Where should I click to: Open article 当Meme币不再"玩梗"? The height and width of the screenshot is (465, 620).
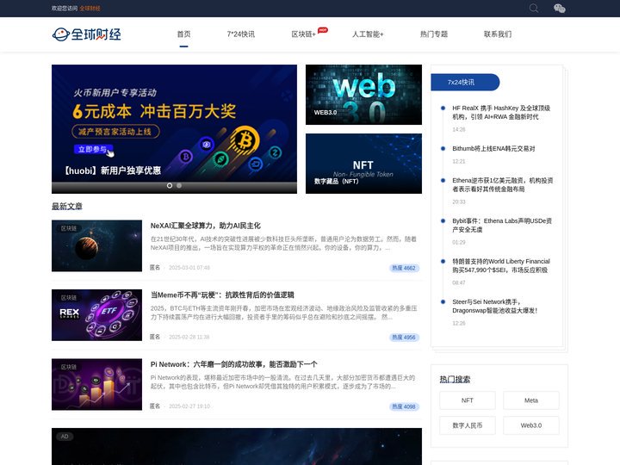click(222, 295)
